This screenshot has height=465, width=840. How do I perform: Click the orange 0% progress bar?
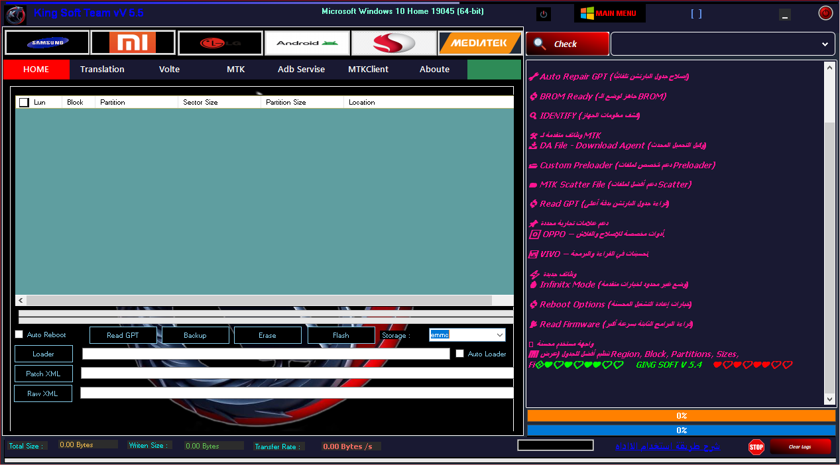coord(682,416)
